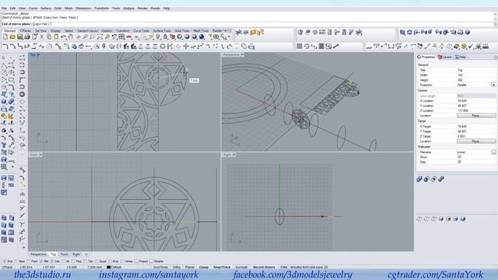Click the Gumball star icon in top toolbar
This screenshot has height=280, width=498.
coord(239,32)
